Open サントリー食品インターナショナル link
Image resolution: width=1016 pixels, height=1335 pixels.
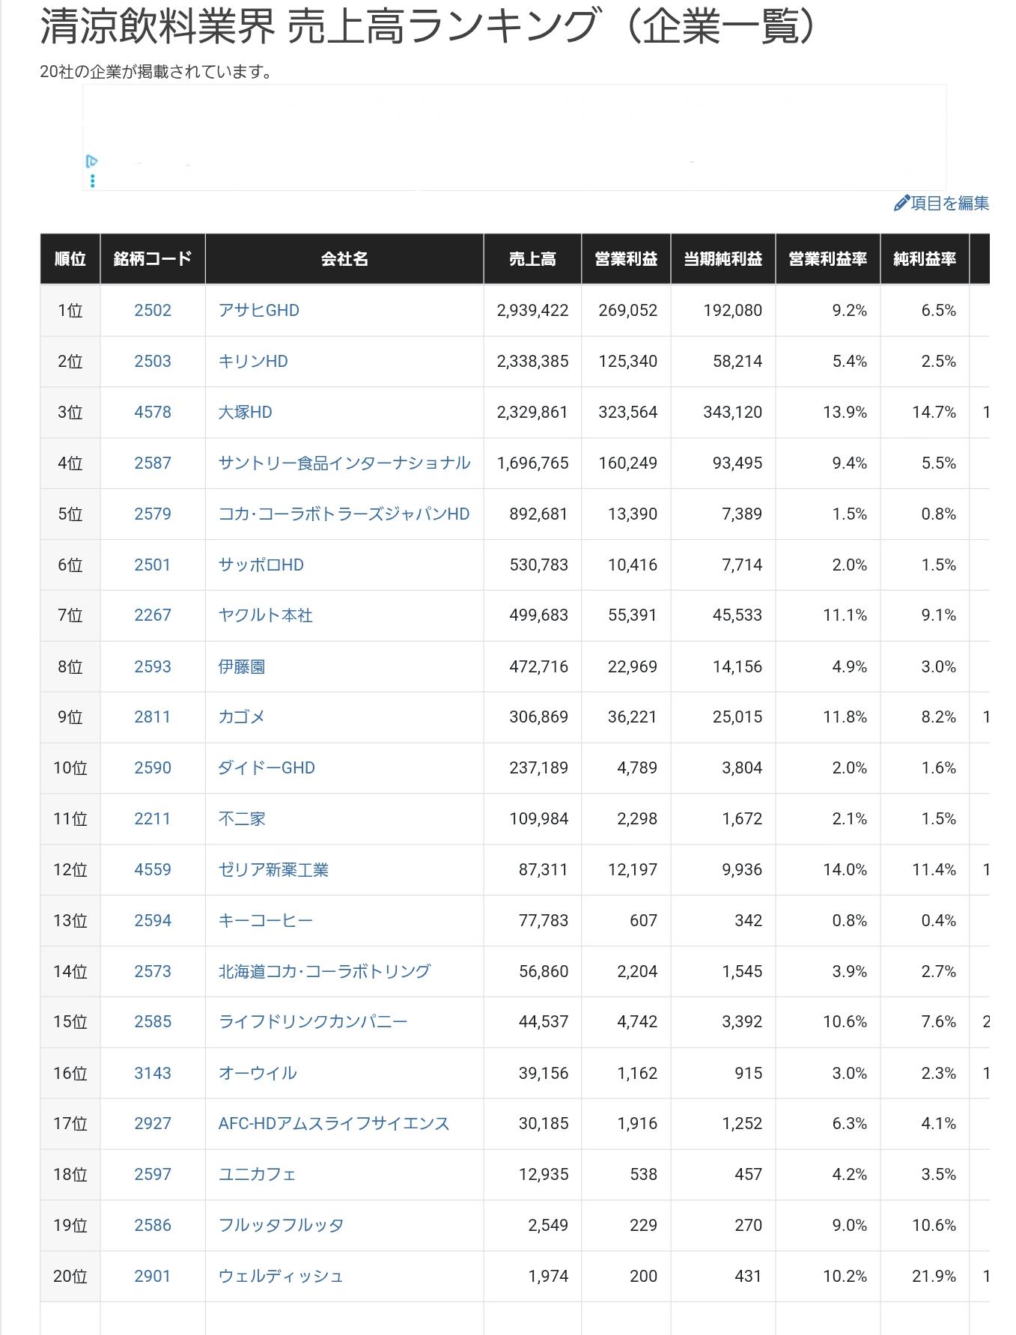tap(344, 463)
